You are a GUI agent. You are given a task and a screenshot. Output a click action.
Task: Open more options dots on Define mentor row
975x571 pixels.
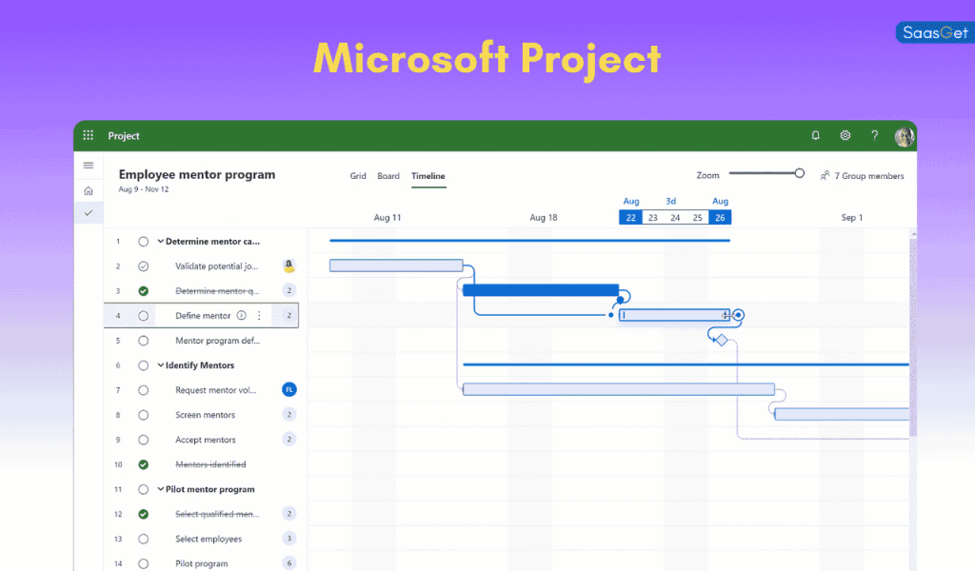point(259,315)
